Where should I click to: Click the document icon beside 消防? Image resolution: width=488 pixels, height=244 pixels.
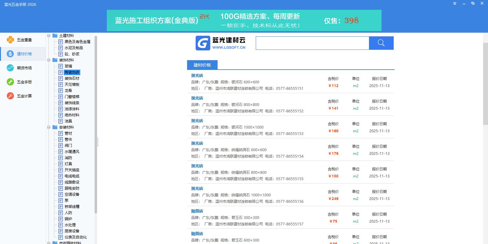(x=60, y=158)
